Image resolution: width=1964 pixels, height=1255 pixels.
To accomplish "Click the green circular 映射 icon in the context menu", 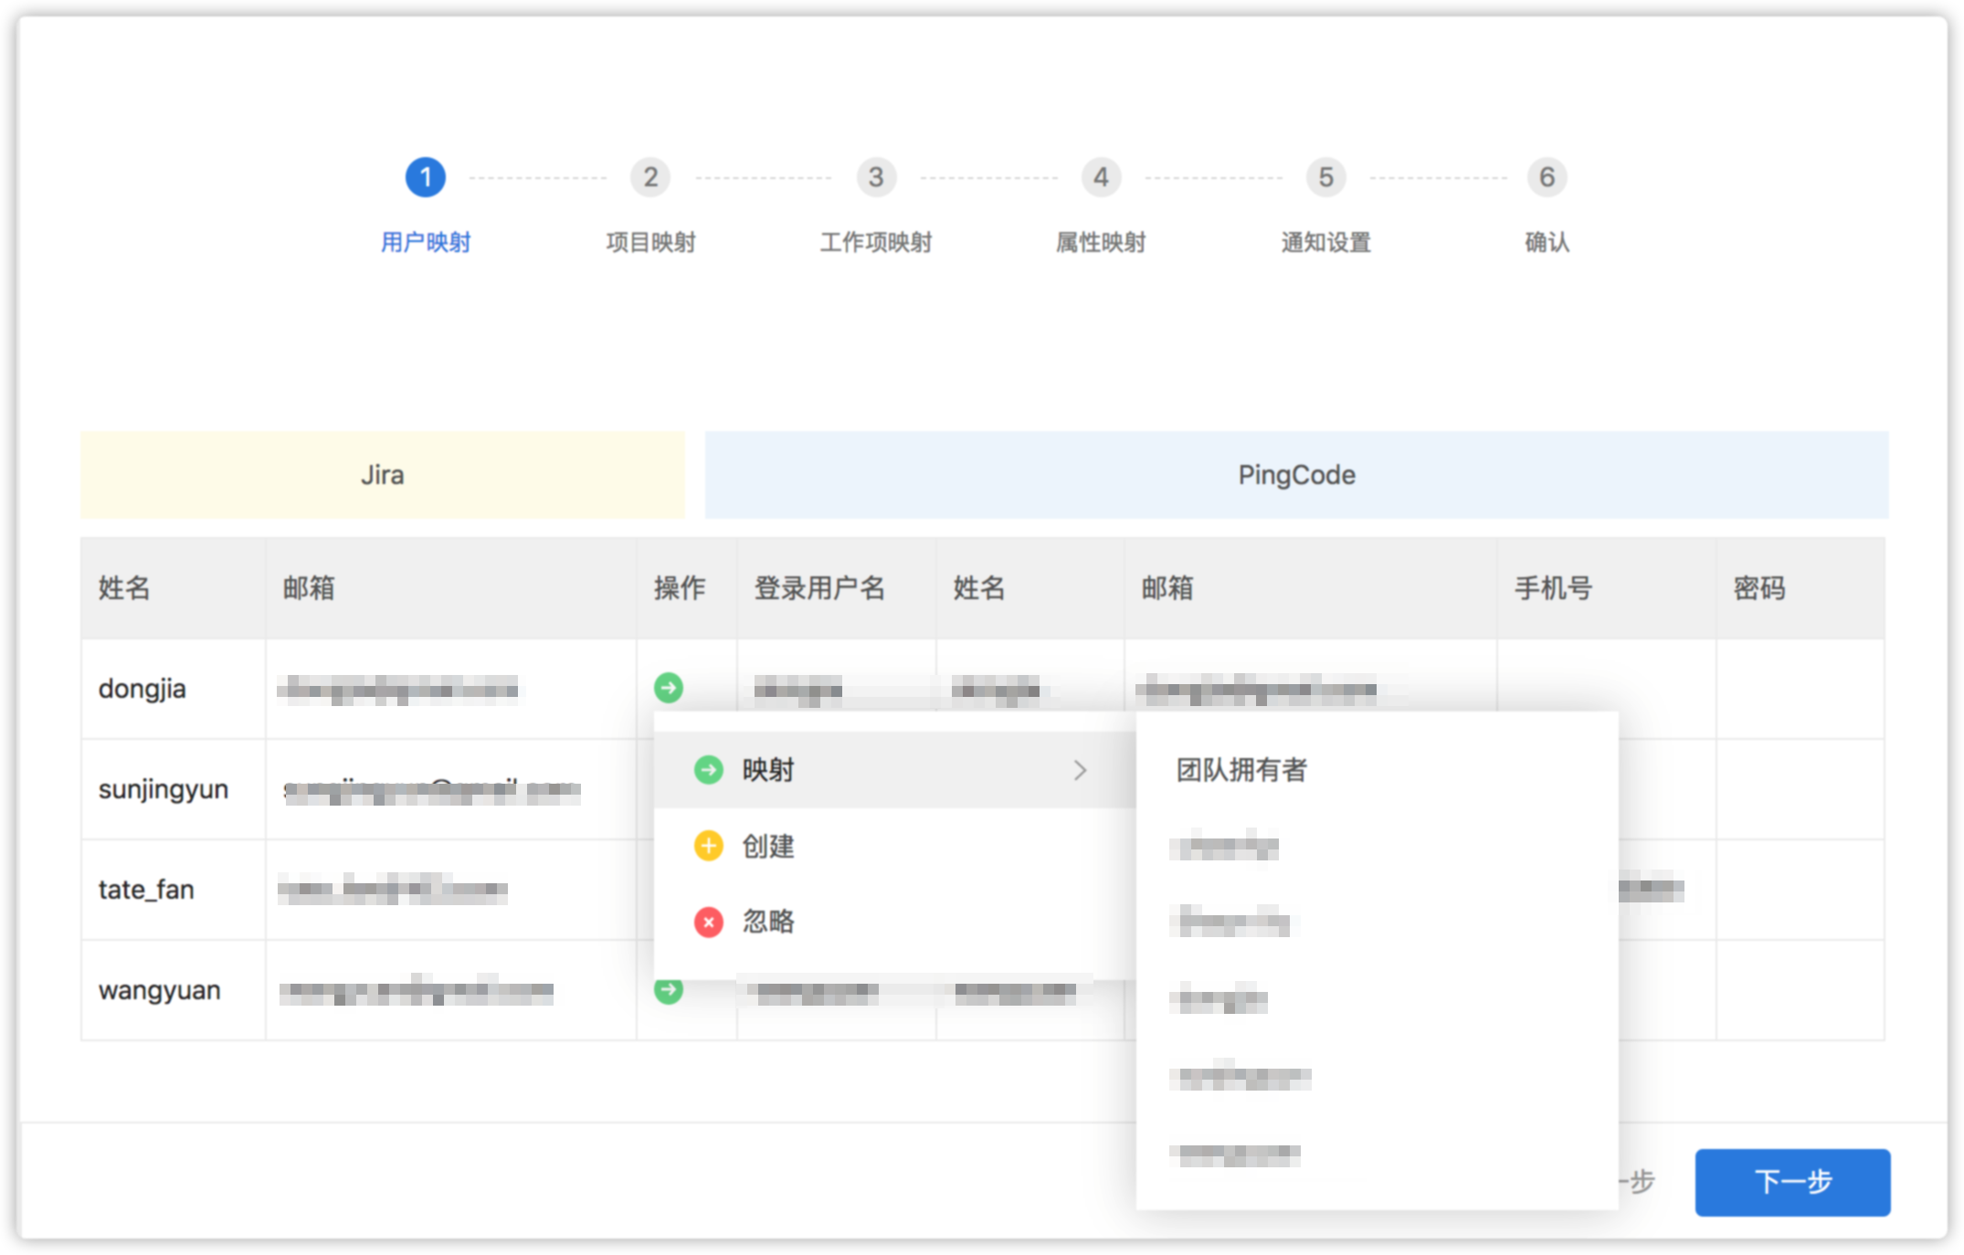I will (x=707, y=770).
